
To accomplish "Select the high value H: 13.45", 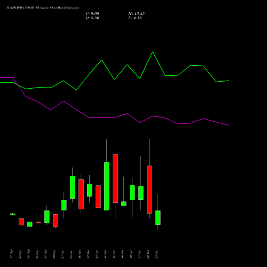I will pyautogui.click(x=136, y=14).
